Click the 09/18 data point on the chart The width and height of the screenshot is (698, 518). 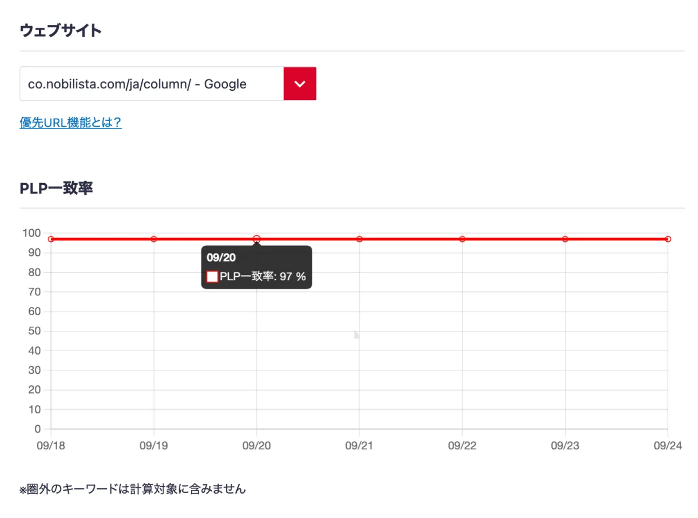pos(51,238)
